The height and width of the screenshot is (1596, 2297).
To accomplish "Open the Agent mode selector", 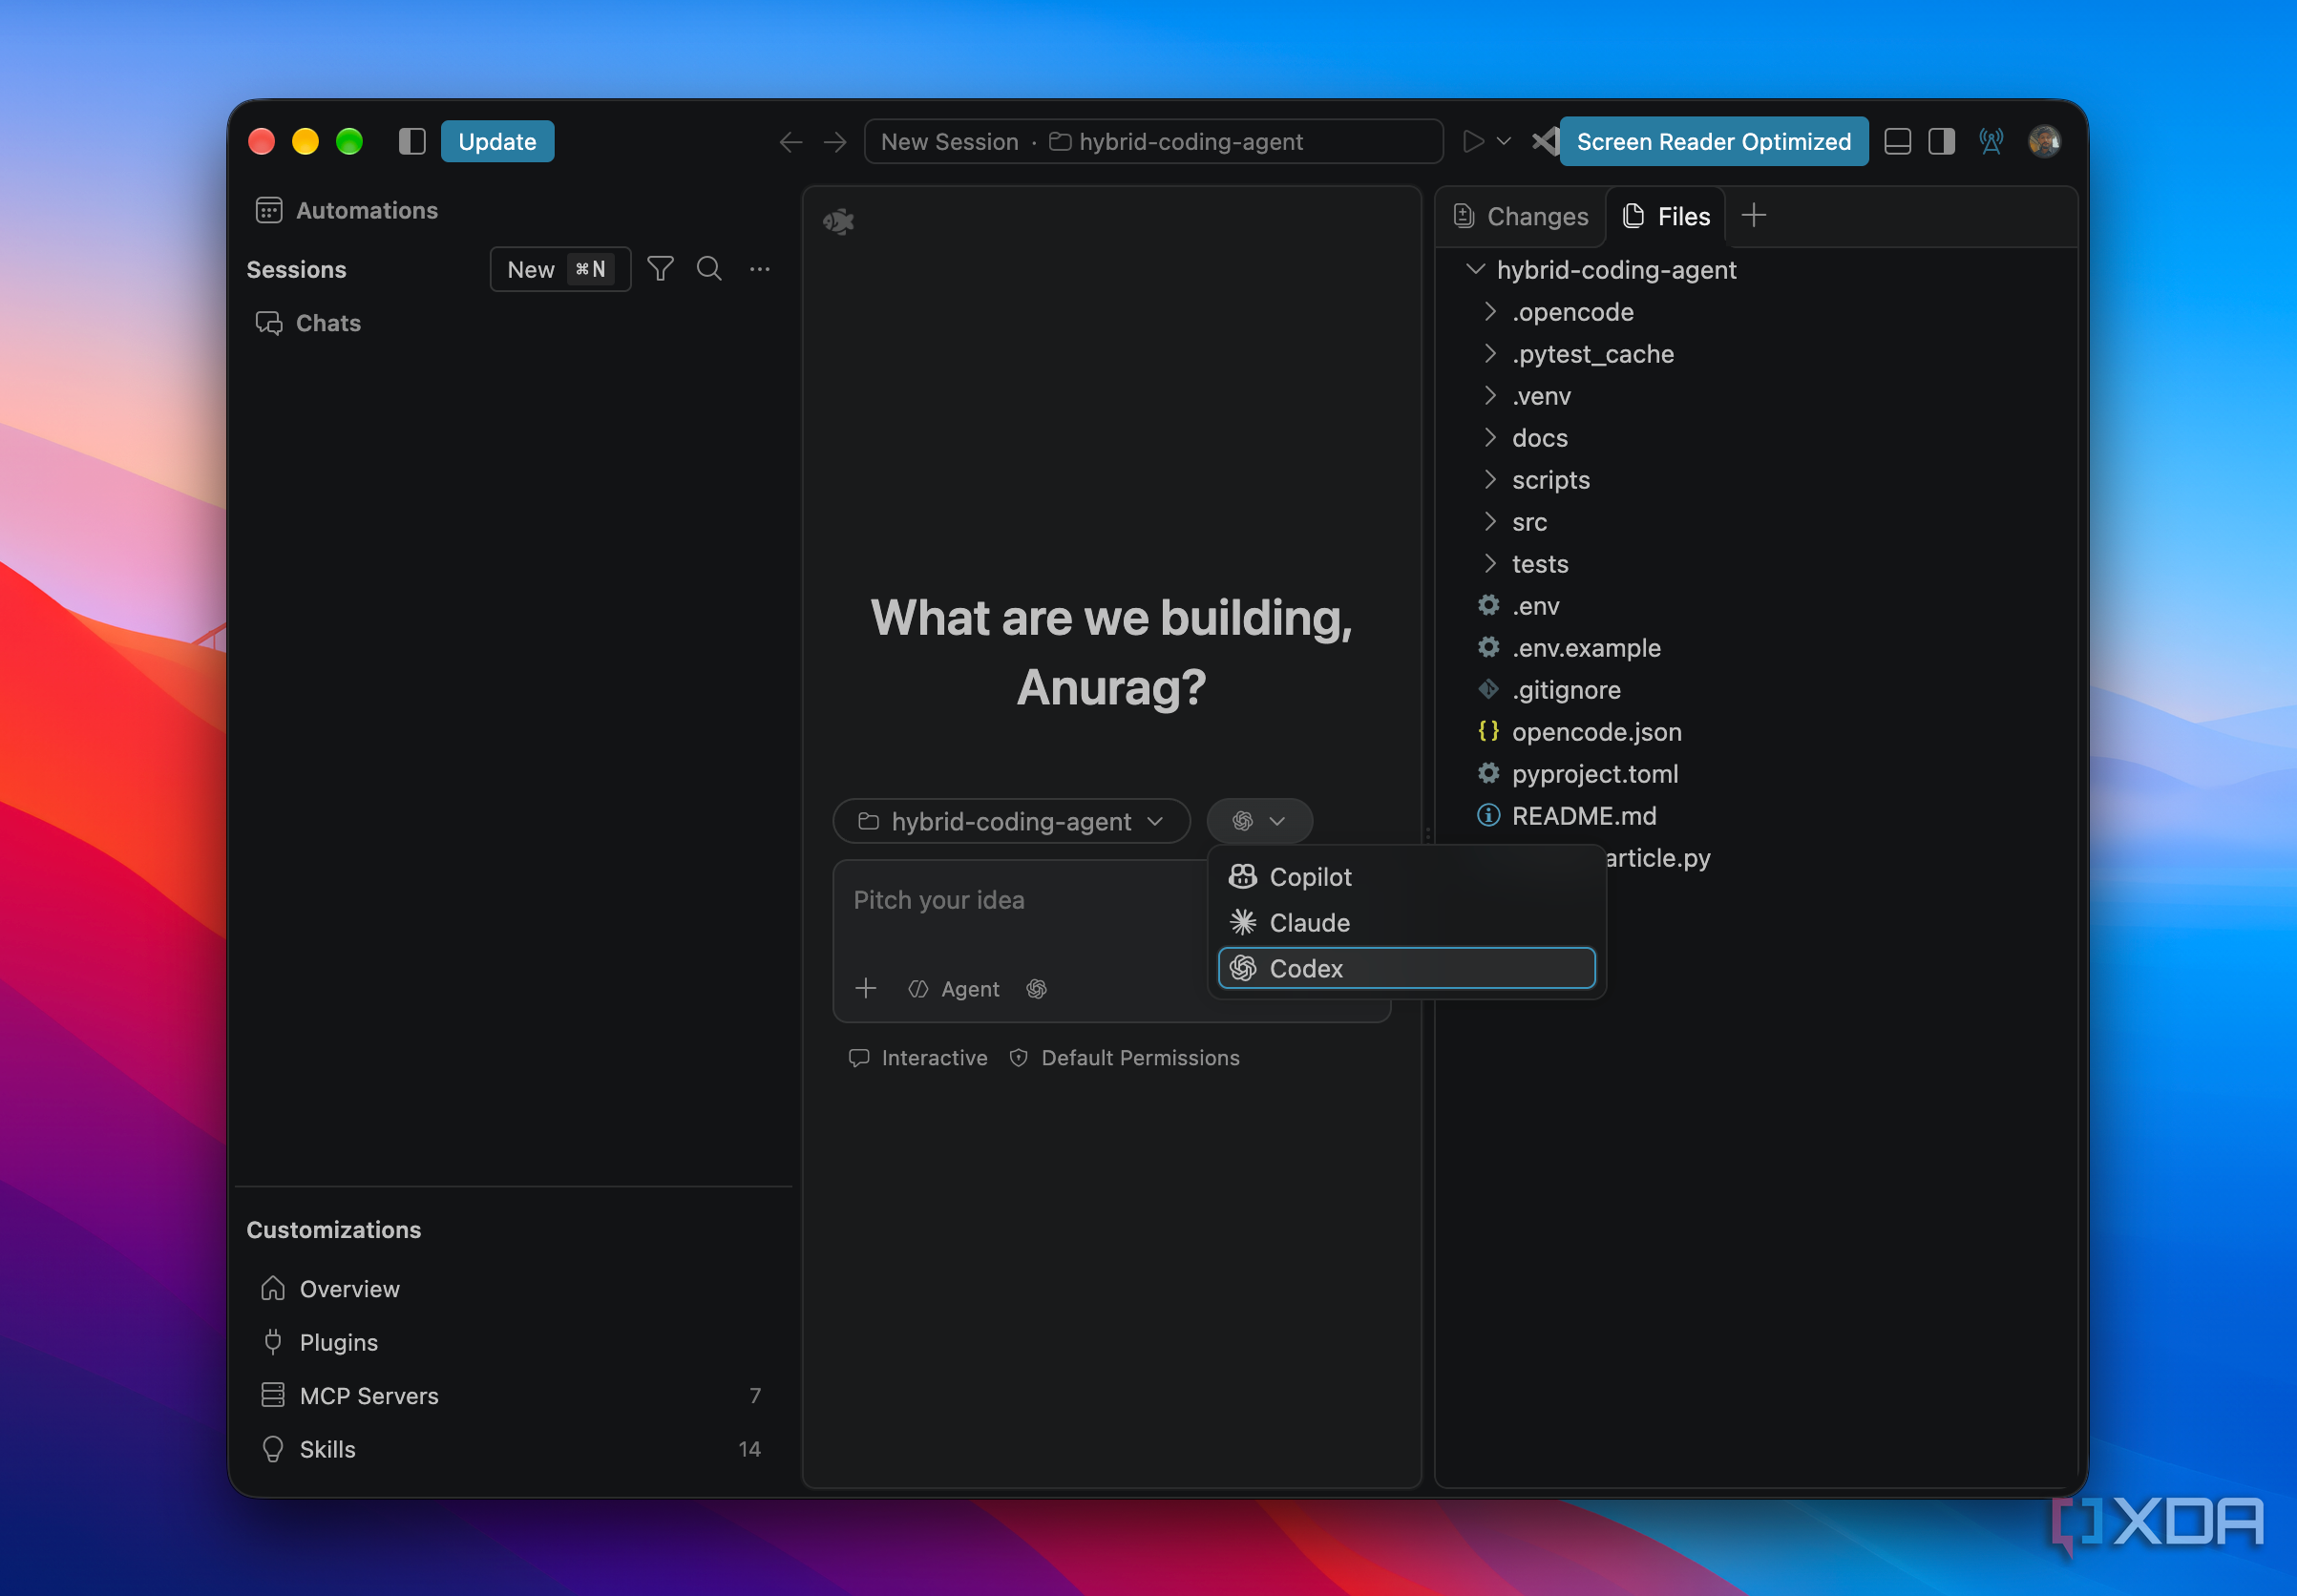I will click(953, 989).
